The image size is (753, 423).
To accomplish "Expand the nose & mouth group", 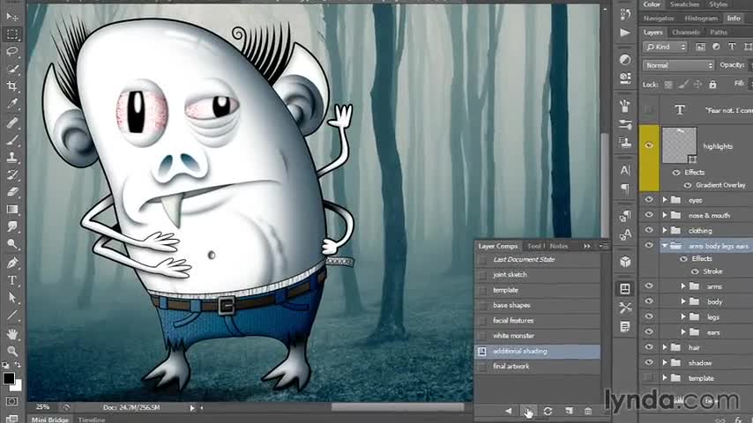I will [665, 215].
